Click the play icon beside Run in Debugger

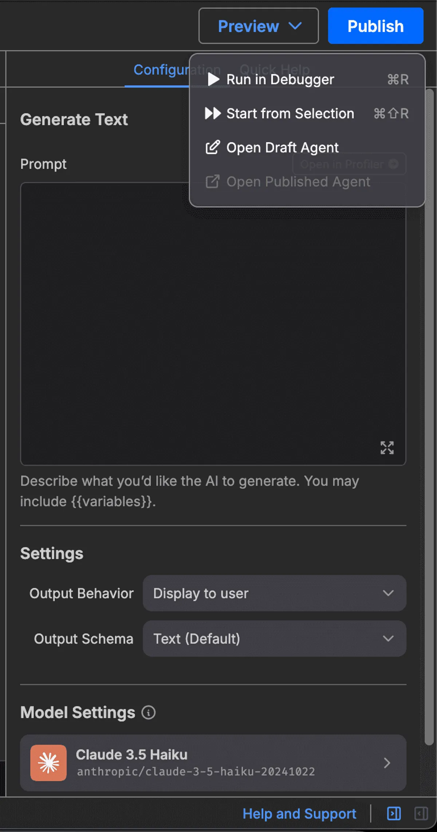tap(213, 79)
